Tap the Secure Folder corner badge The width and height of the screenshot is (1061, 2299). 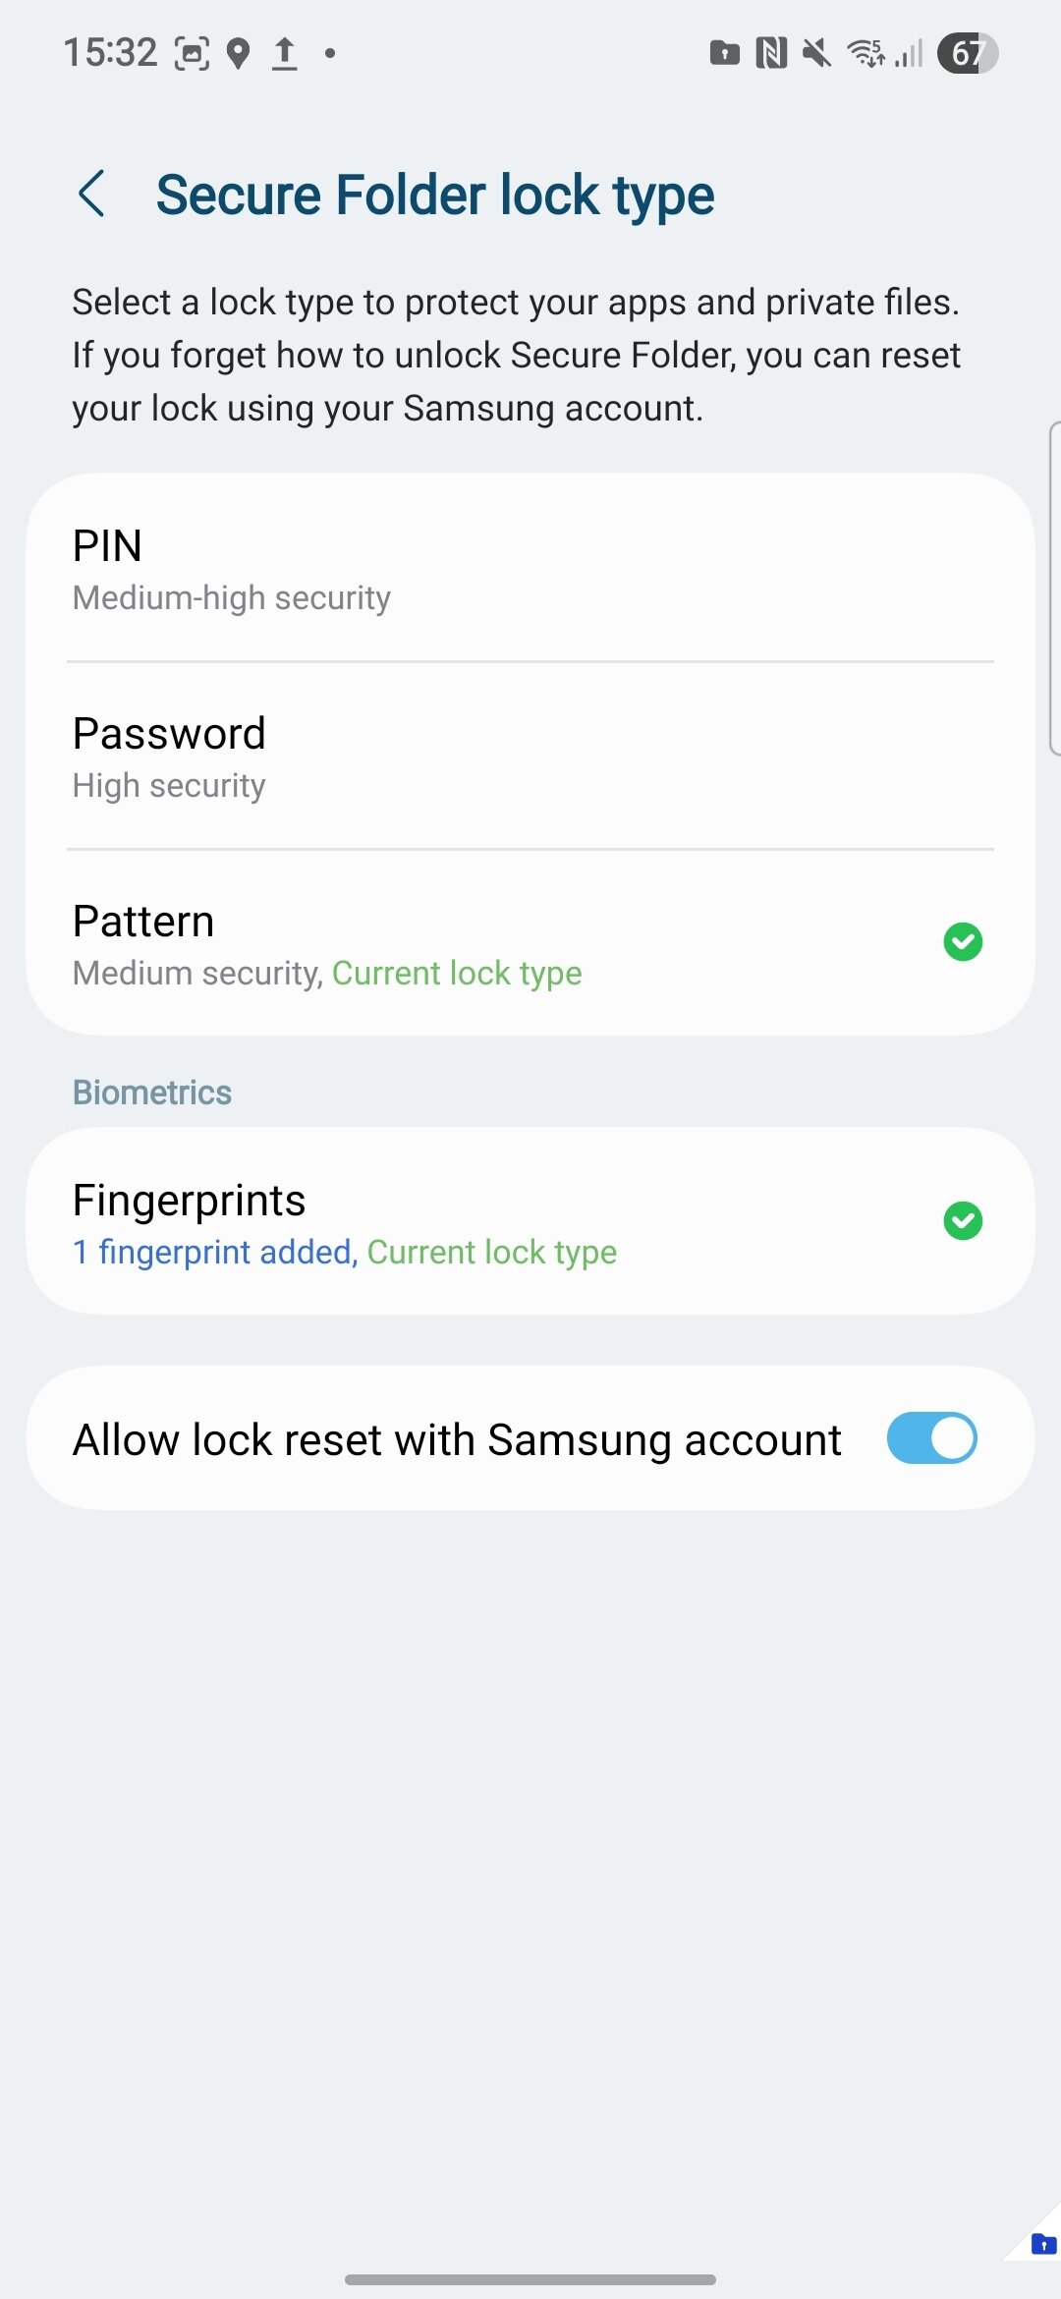coord(1042,2244)
